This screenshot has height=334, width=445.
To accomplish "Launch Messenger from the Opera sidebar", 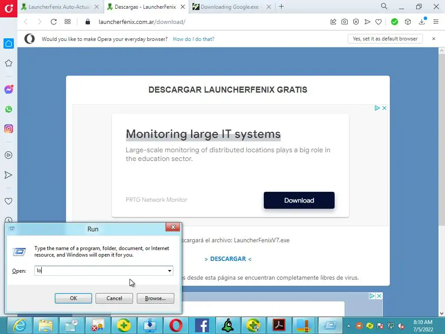I will pos(9,90).
